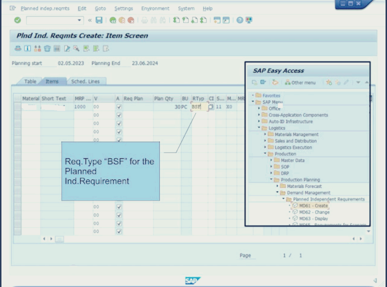Click the Create new session icon
Screen dimensions: 387x287
[217, 20]
